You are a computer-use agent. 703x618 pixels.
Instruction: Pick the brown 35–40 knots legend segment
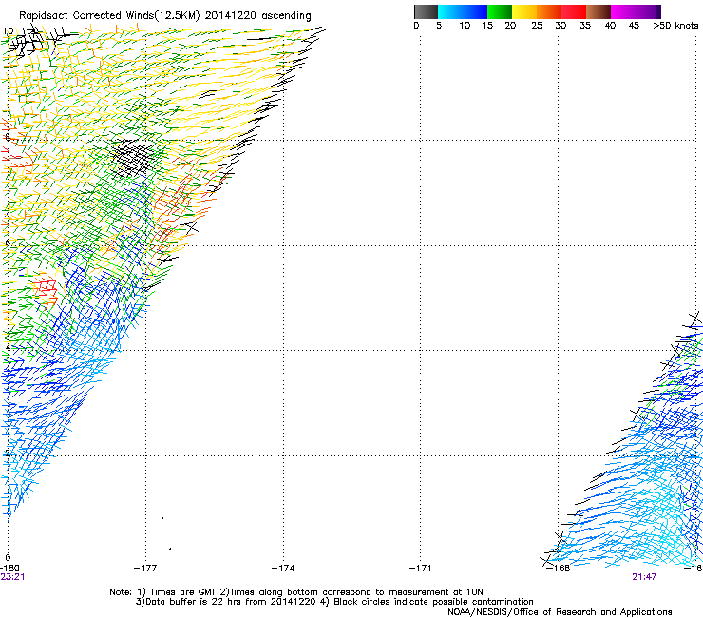(598, 11)
